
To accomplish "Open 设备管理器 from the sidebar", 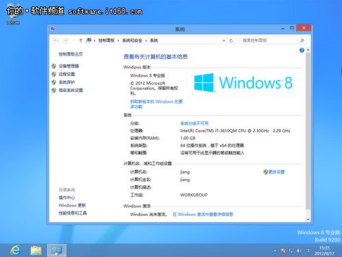I will 68,66.
